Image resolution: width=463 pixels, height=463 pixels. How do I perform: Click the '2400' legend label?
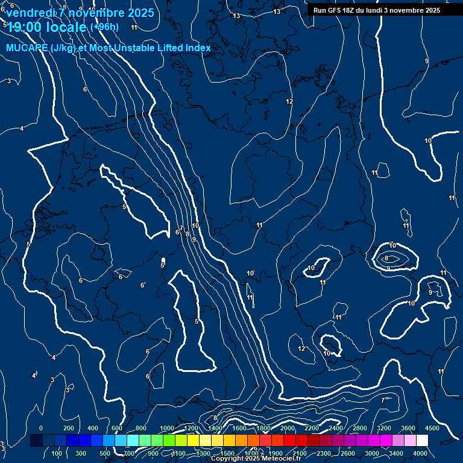[x=336, y=428]
